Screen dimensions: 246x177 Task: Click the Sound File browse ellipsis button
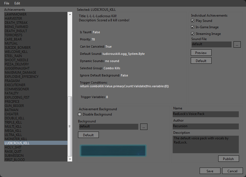pos(237,44)
